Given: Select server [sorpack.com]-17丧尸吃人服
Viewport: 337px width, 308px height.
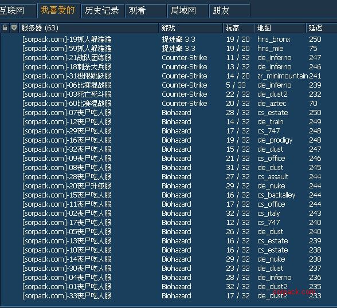Looking at the screenshot, I should (67, 223).
